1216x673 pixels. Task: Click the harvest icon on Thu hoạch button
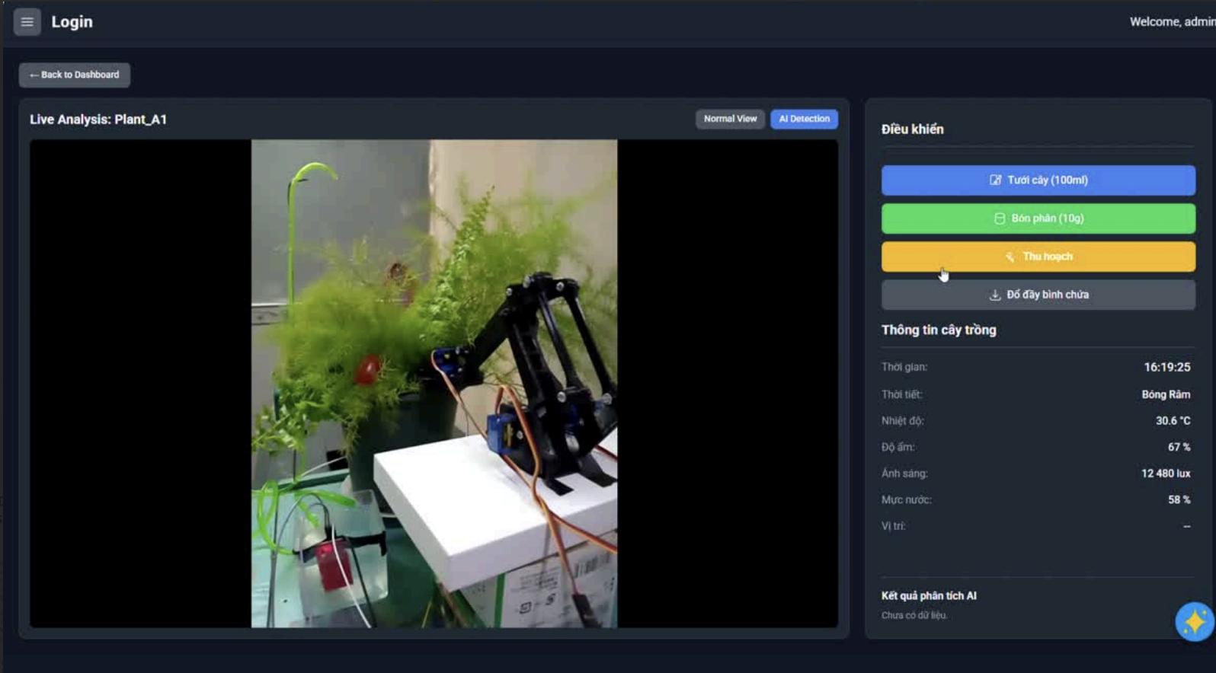(1010, 257)
